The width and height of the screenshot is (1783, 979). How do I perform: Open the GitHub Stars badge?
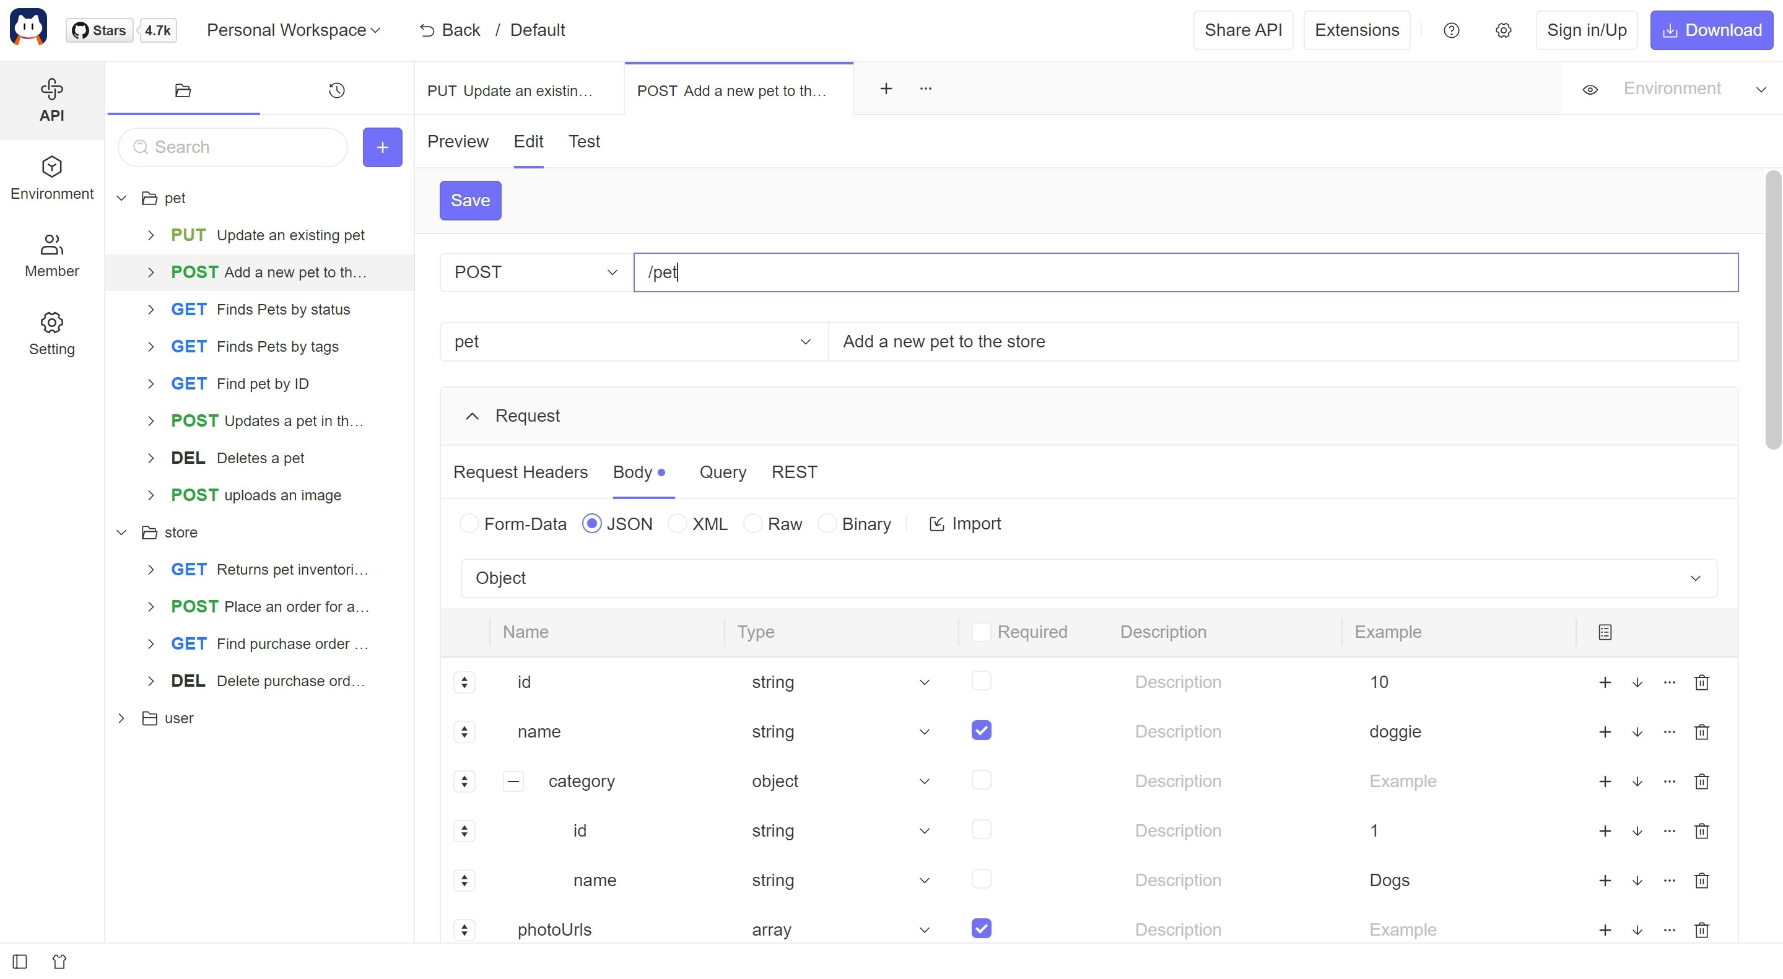[100, 30]
